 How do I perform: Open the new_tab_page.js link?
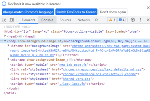click(73, 65)
